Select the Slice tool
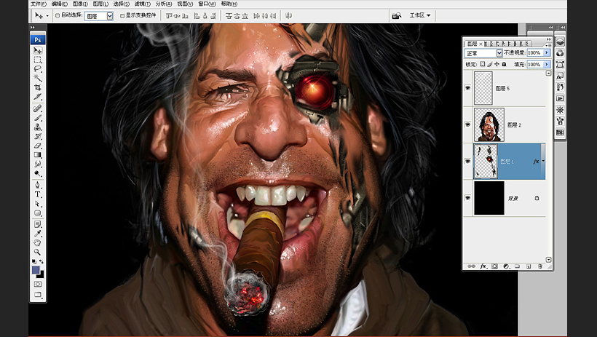The width and height of the screenshot is (597, 337). click(38, 96)
